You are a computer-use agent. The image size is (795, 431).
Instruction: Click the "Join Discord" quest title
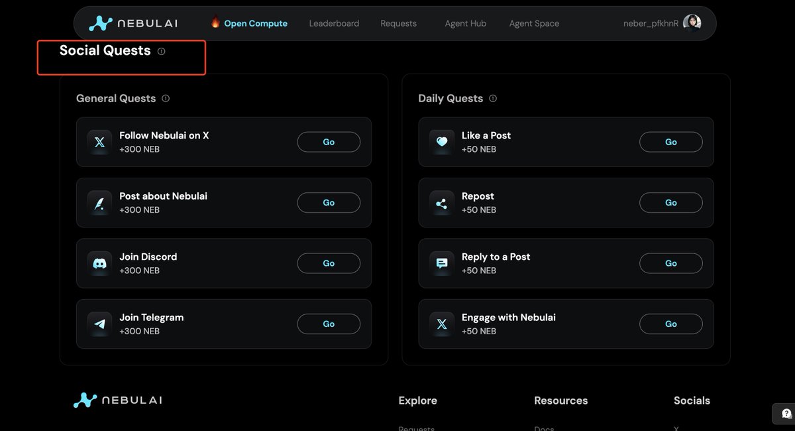[x=148, y=257]
